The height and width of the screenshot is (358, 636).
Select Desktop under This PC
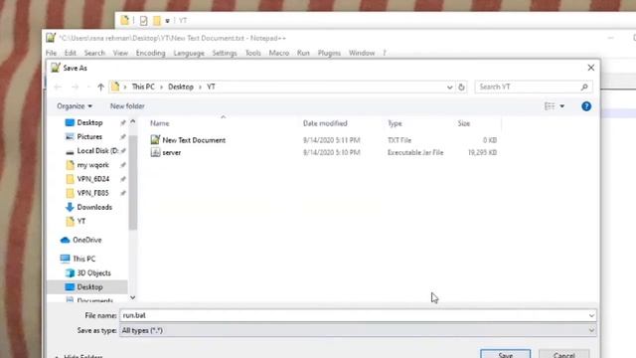point(89,287)
